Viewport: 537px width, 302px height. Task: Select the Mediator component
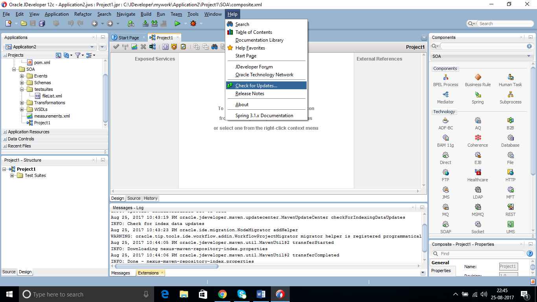pyautogui.click(x=445, y=96)
